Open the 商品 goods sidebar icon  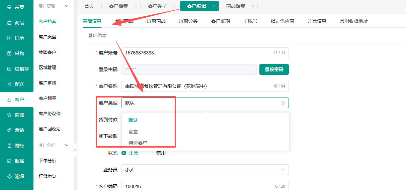click(x=9, y=23)
